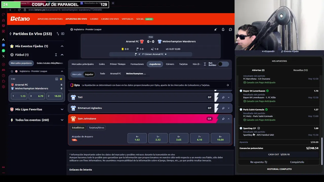
Task: Select Goles totales Más/Menos chip
Action: click(50, 63)
